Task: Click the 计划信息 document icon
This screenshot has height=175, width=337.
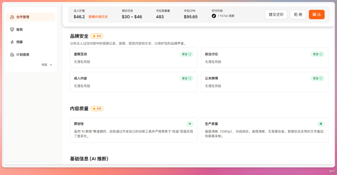Action: tap(12, 55)
